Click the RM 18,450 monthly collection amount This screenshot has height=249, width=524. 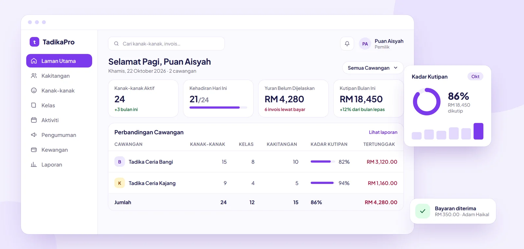click(x=361, y=99)
